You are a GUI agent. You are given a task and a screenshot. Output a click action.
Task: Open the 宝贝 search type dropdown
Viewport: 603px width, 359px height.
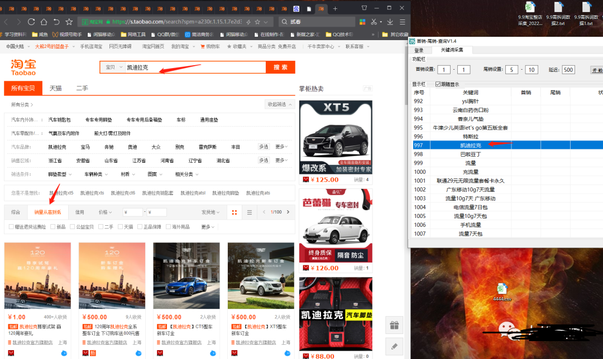pos(113,67)
